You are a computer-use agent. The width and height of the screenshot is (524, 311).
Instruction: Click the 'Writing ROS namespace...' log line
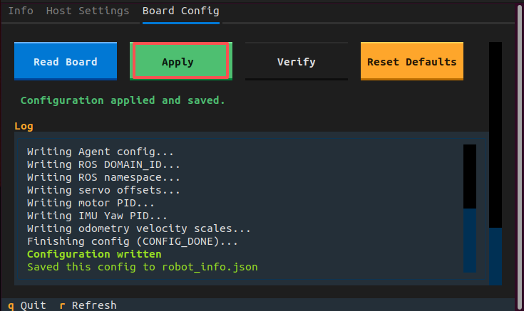click(103, 177)
